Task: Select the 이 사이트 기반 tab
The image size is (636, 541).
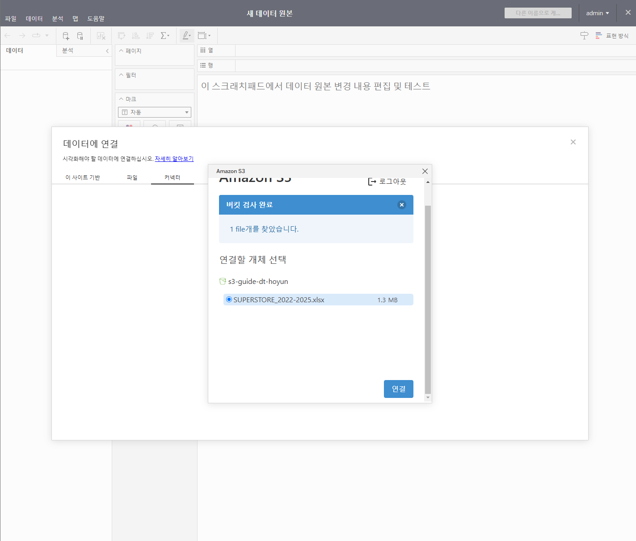Action: (x=83, y=178)
